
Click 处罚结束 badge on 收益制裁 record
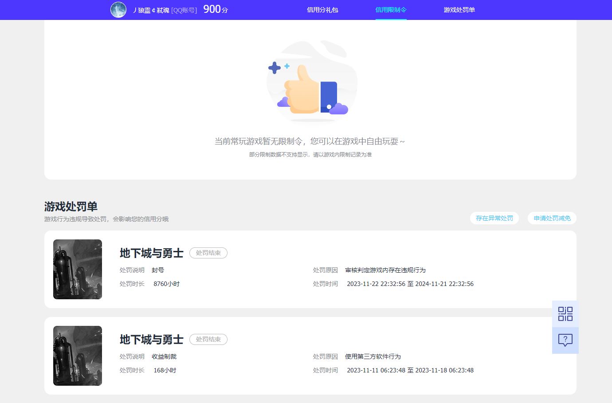(208, 339)
